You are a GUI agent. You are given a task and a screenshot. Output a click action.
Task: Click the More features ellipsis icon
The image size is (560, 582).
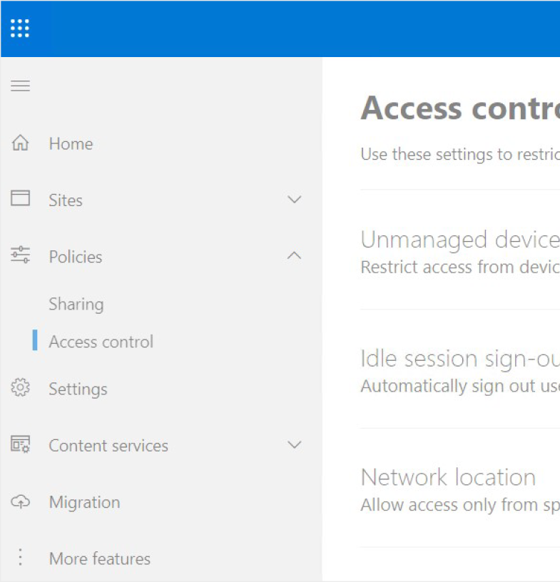[x=20, y=558]
